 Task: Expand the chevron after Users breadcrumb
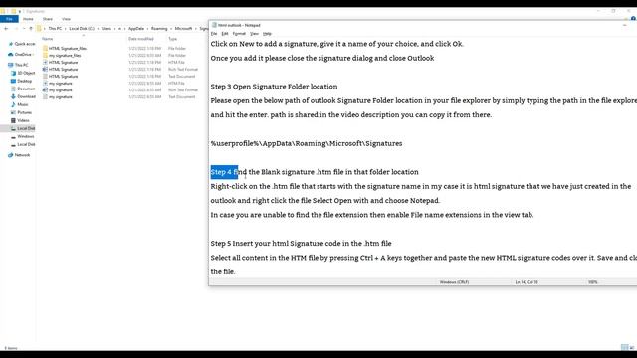pos(114,29)
